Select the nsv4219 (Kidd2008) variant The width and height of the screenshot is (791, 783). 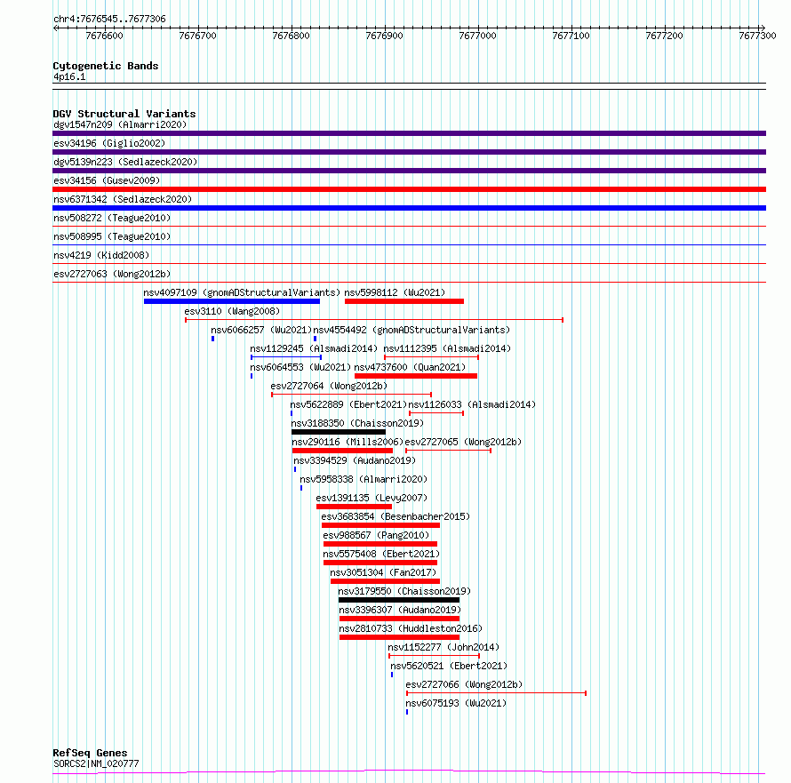[x=101, y=255]
